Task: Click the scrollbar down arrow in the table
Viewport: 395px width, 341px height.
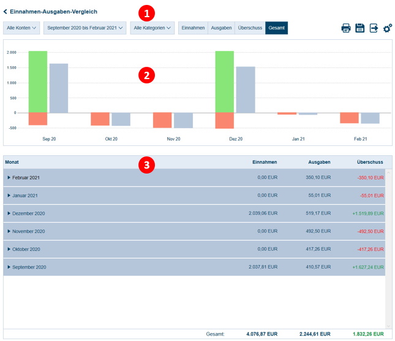Action: pyautogui.click(x=388, y=326)
